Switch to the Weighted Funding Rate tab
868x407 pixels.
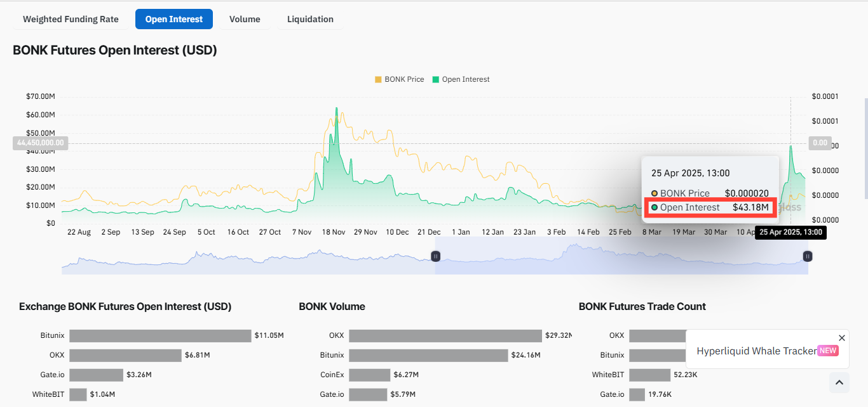(71, 19)
